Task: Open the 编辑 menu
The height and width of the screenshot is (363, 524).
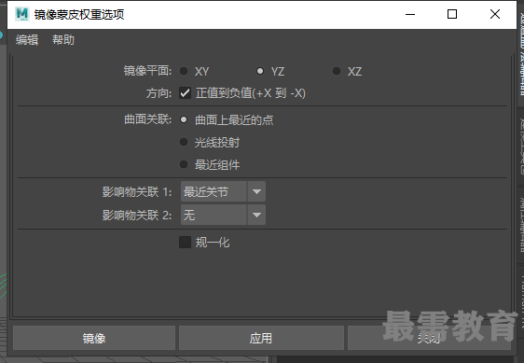Action: point(27,40)
